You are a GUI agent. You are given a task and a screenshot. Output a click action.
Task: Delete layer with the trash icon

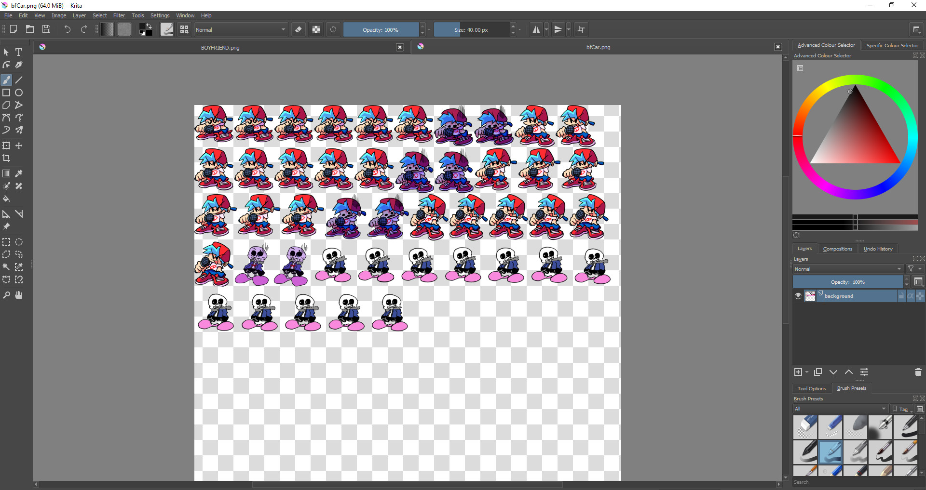click(918, 372)
